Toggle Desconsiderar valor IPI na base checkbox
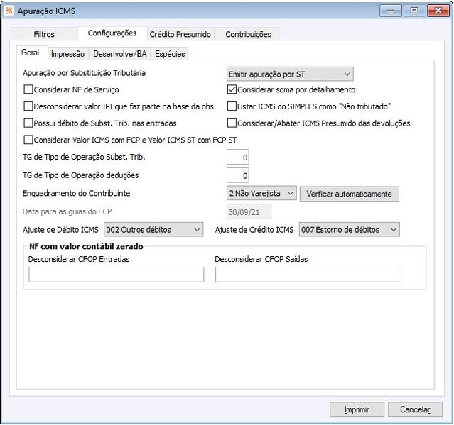 (x=28, y=106)
